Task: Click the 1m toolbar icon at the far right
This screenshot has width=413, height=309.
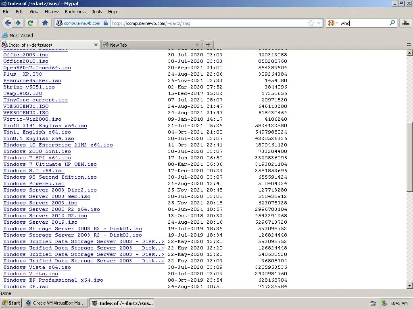Action: tap(406, 23)
